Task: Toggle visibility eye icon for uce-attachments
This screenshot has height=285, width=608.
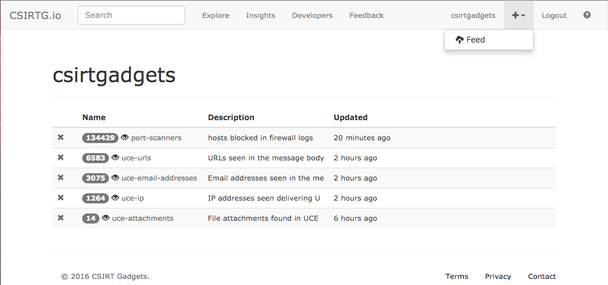Action: click(106, 218)
